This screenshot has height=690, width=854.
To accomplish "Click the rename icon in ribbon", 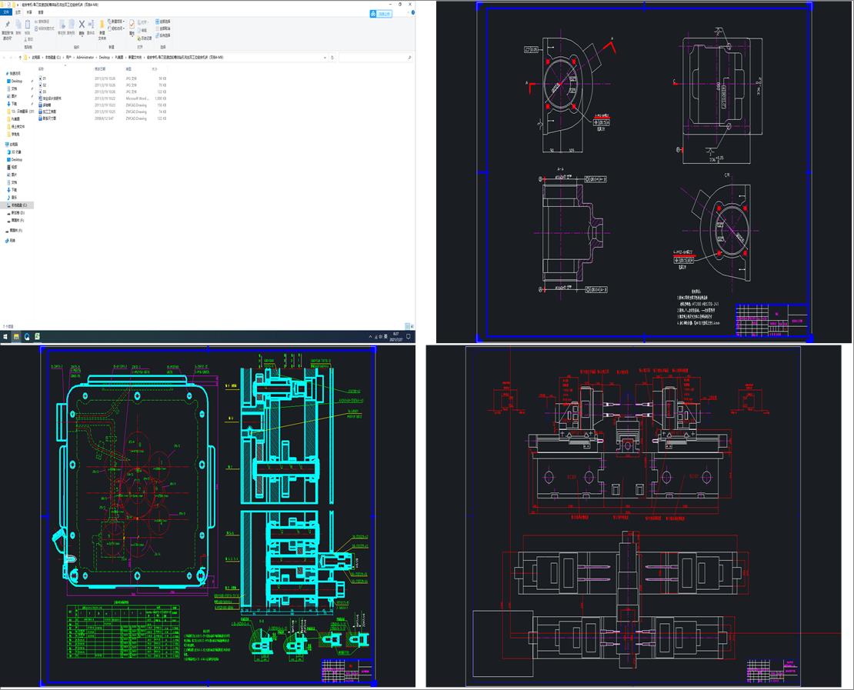I will 92,25.
